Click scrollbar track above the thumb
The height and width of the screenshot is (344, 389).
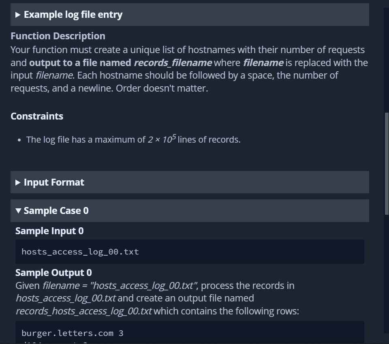pos(386,61)
